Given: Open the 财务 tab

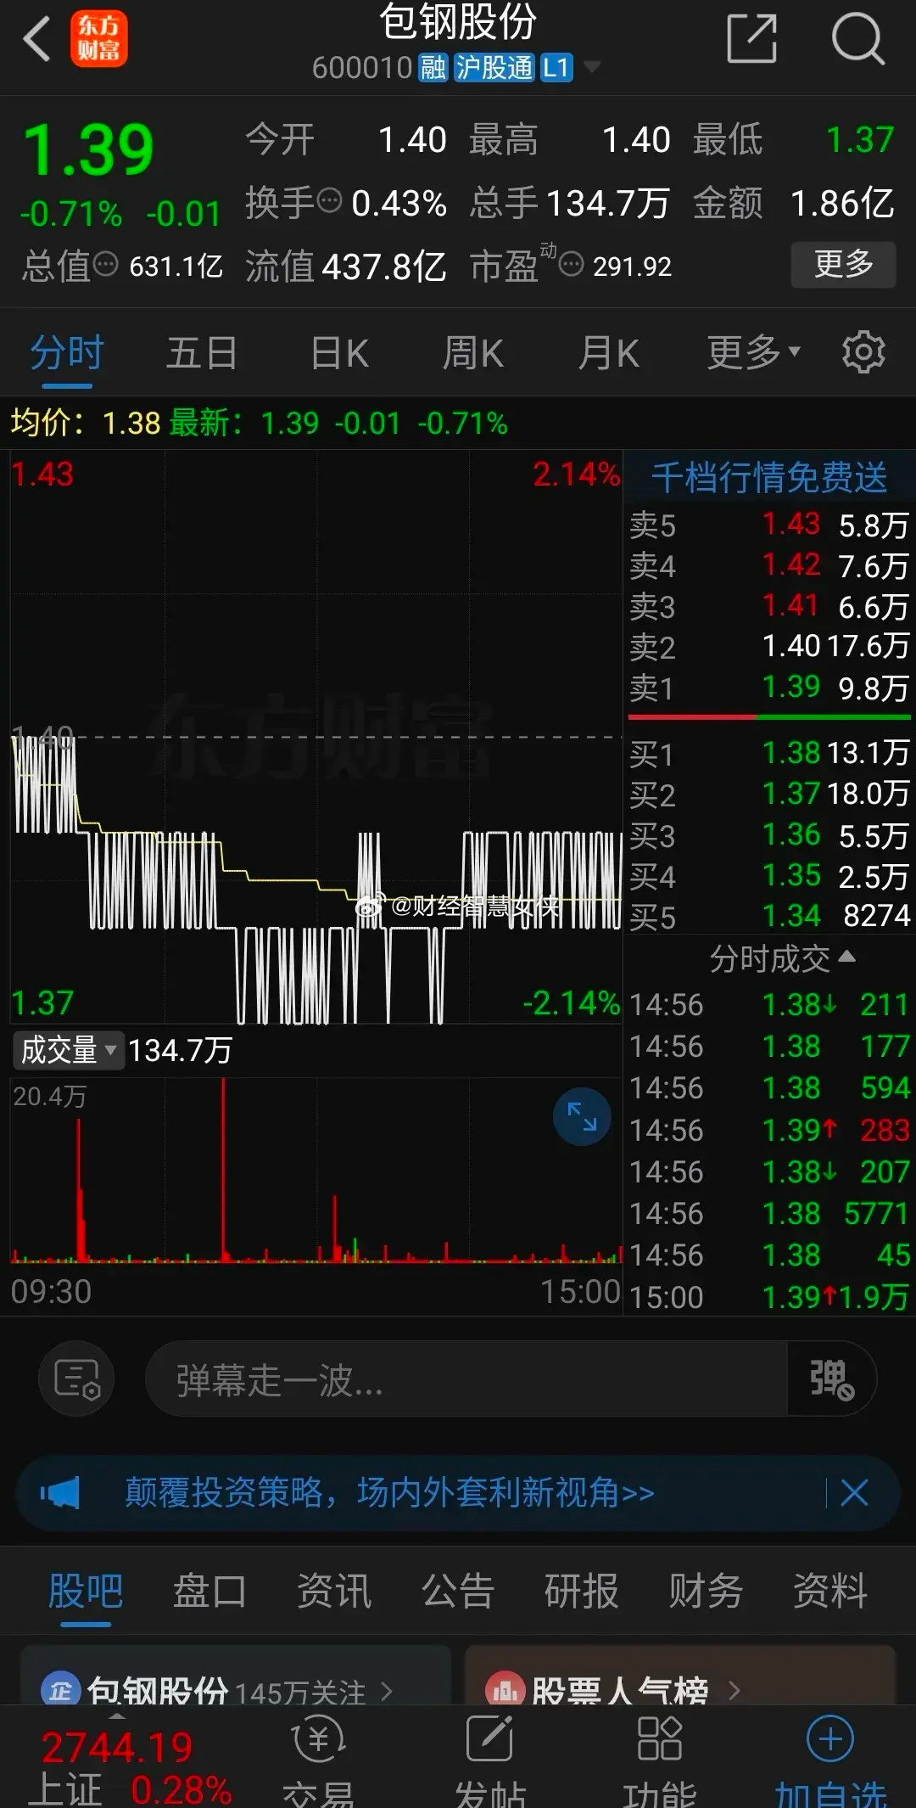Looking at the screenshot, I should (706, 1591).
